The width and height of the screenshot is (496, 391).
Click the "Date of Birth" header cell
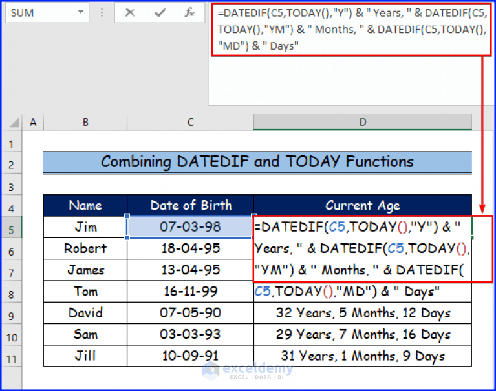point(190,205)
